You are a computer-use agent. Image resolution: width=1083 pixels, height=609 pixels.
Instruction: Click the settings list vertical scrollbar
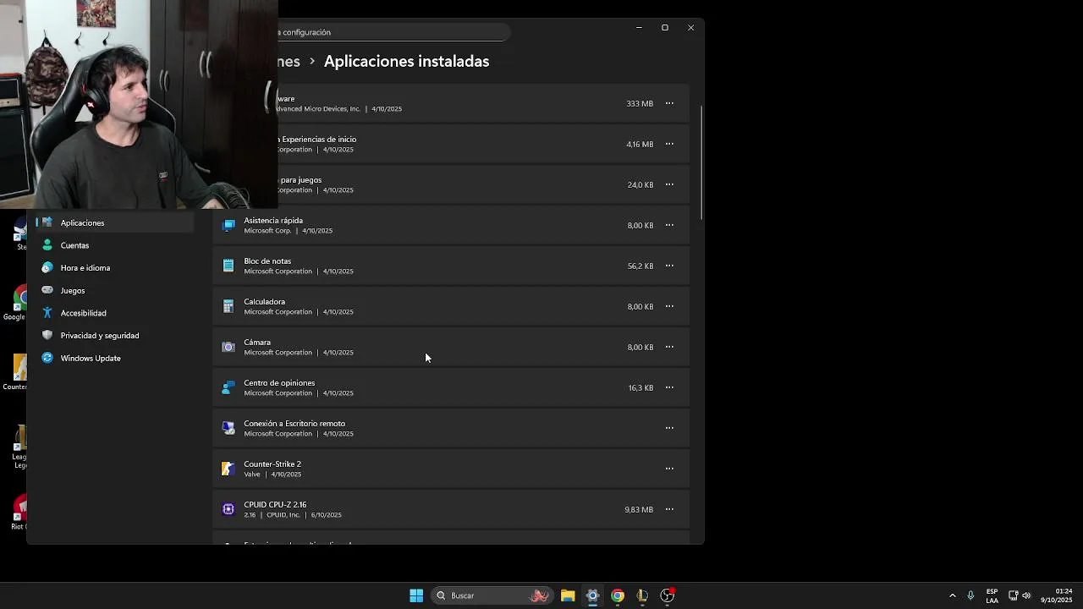point(702,162)
